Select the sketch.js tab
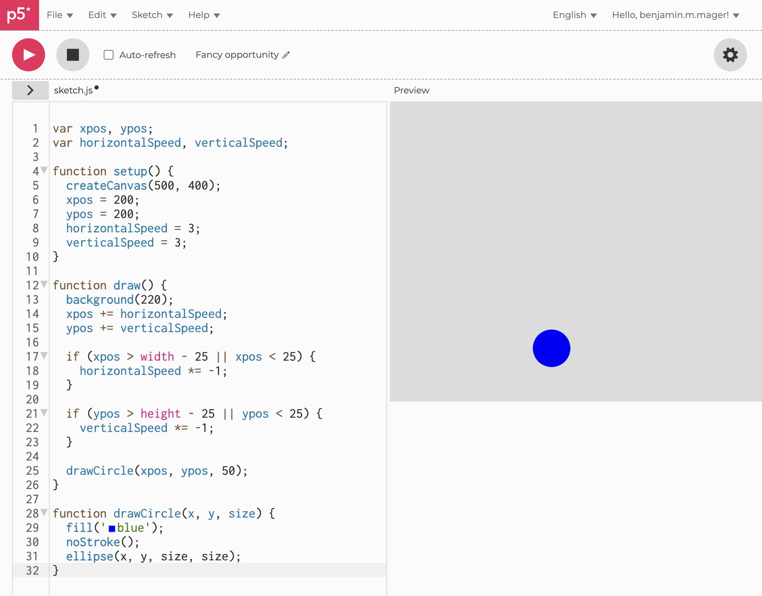762x596 pixels. (x=74, y=90)
